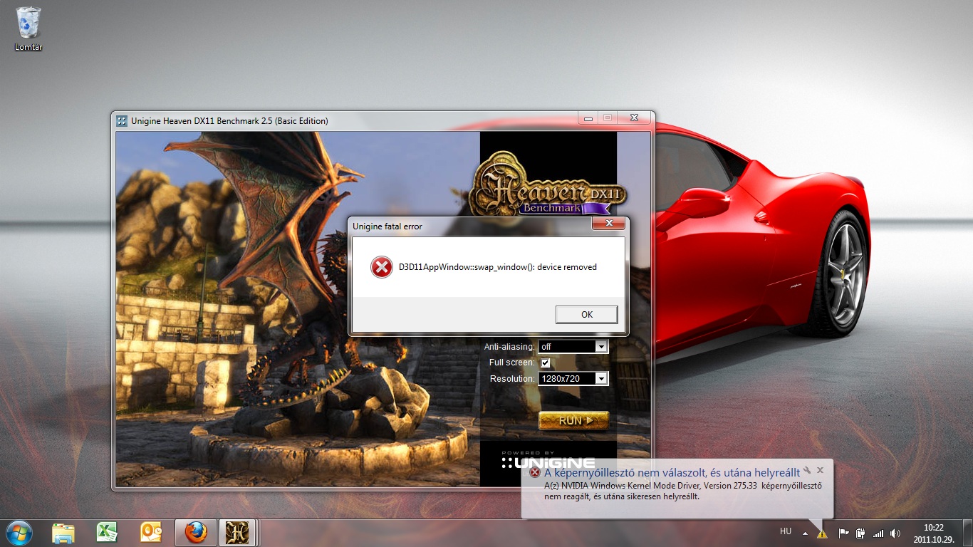
Task: Show hidden system tray icons
Action: (x=805, y=533)
